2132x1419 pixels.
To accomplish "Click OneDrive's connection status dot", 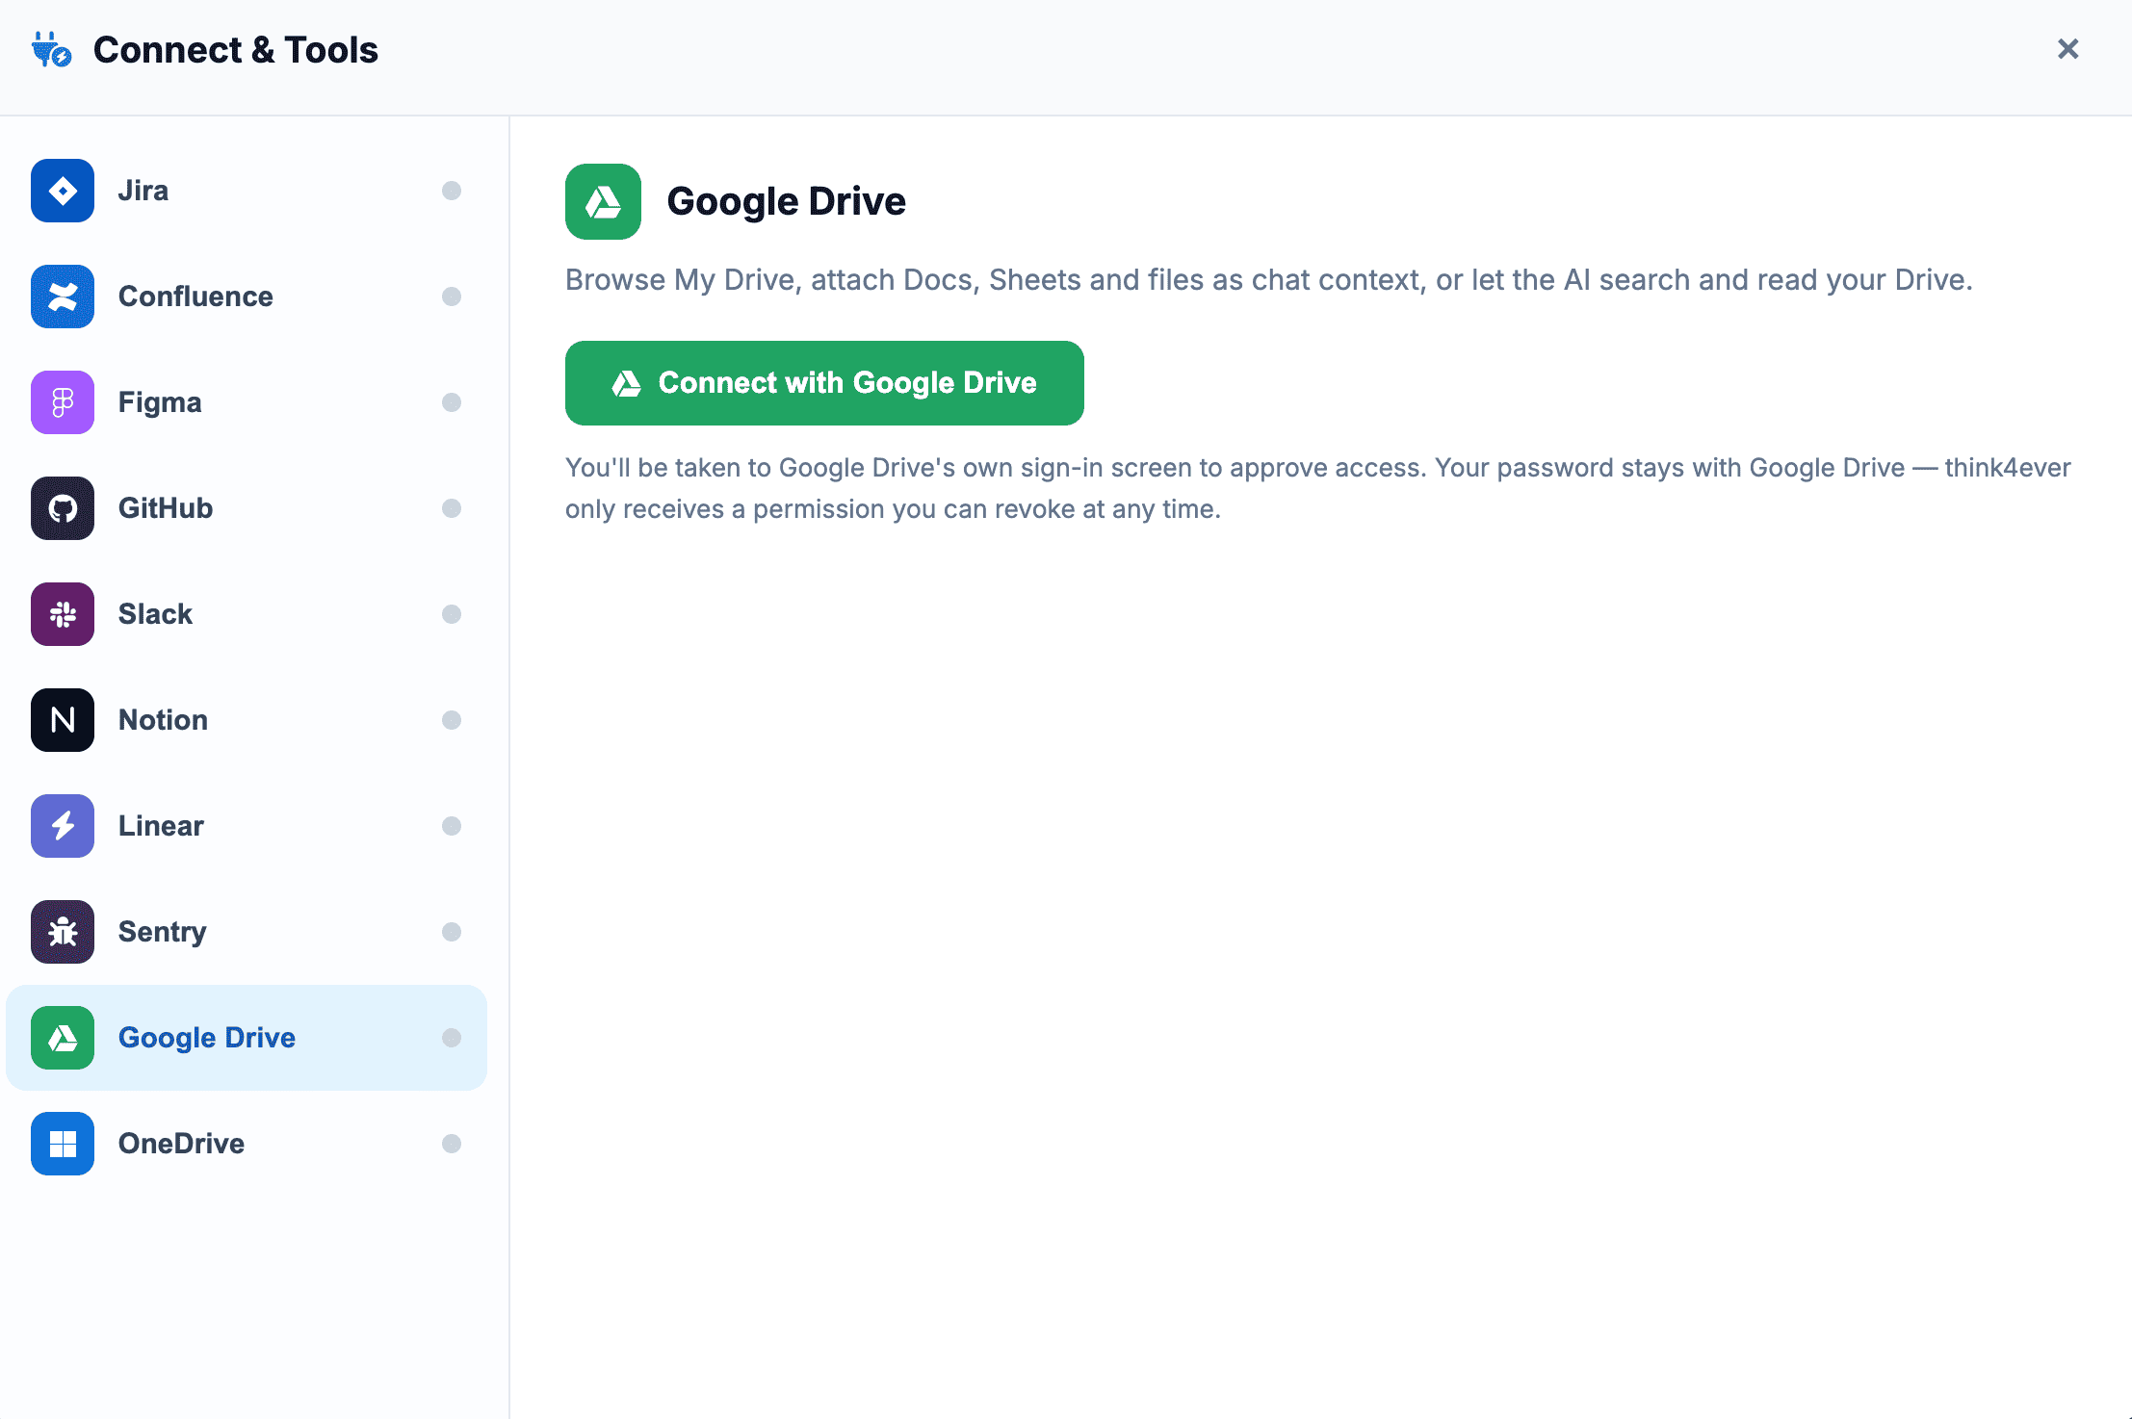I will [452, 1144].
